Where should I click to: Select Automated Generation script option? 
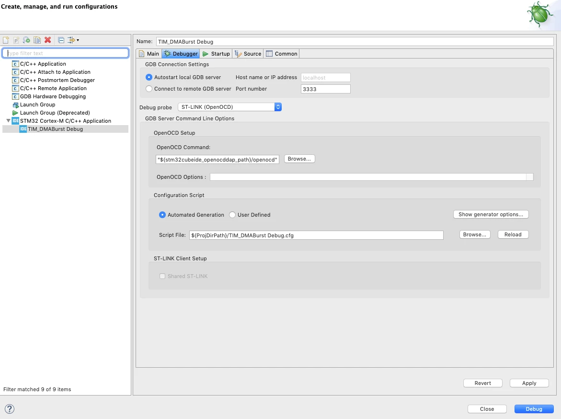click(x=162, y=215)
